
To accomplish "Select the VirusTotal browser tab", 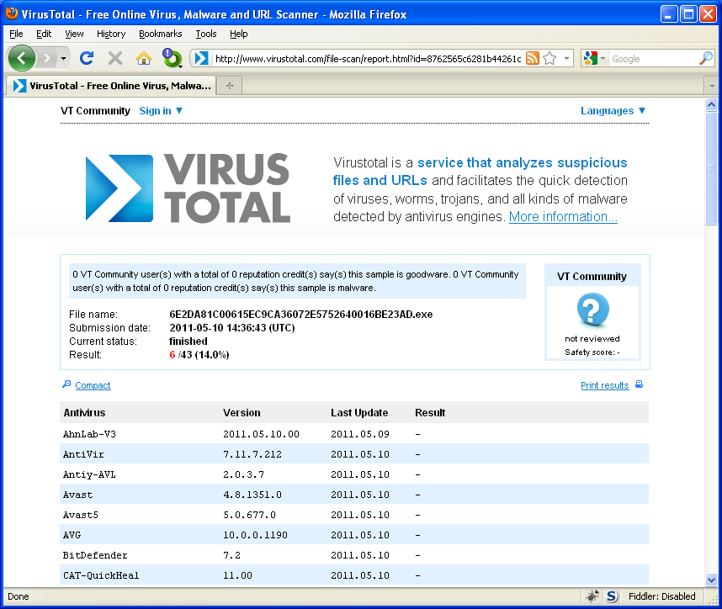I will point(110,86).
